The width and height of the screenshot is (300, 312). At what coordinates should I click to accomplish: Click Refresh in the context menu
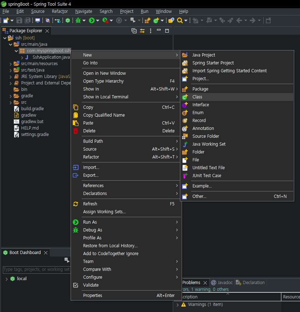point(126,204)
